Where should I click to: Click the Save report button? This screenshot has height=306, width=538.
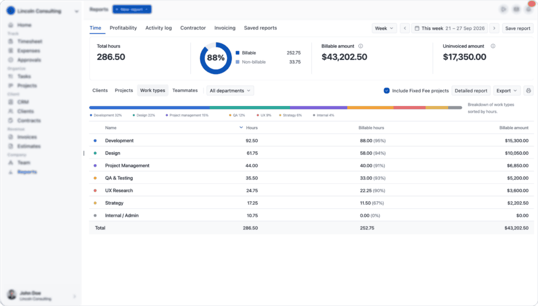point(518,28)
